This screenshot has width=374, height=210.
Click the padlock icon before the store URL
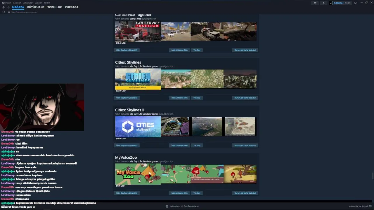pos(9,12)
